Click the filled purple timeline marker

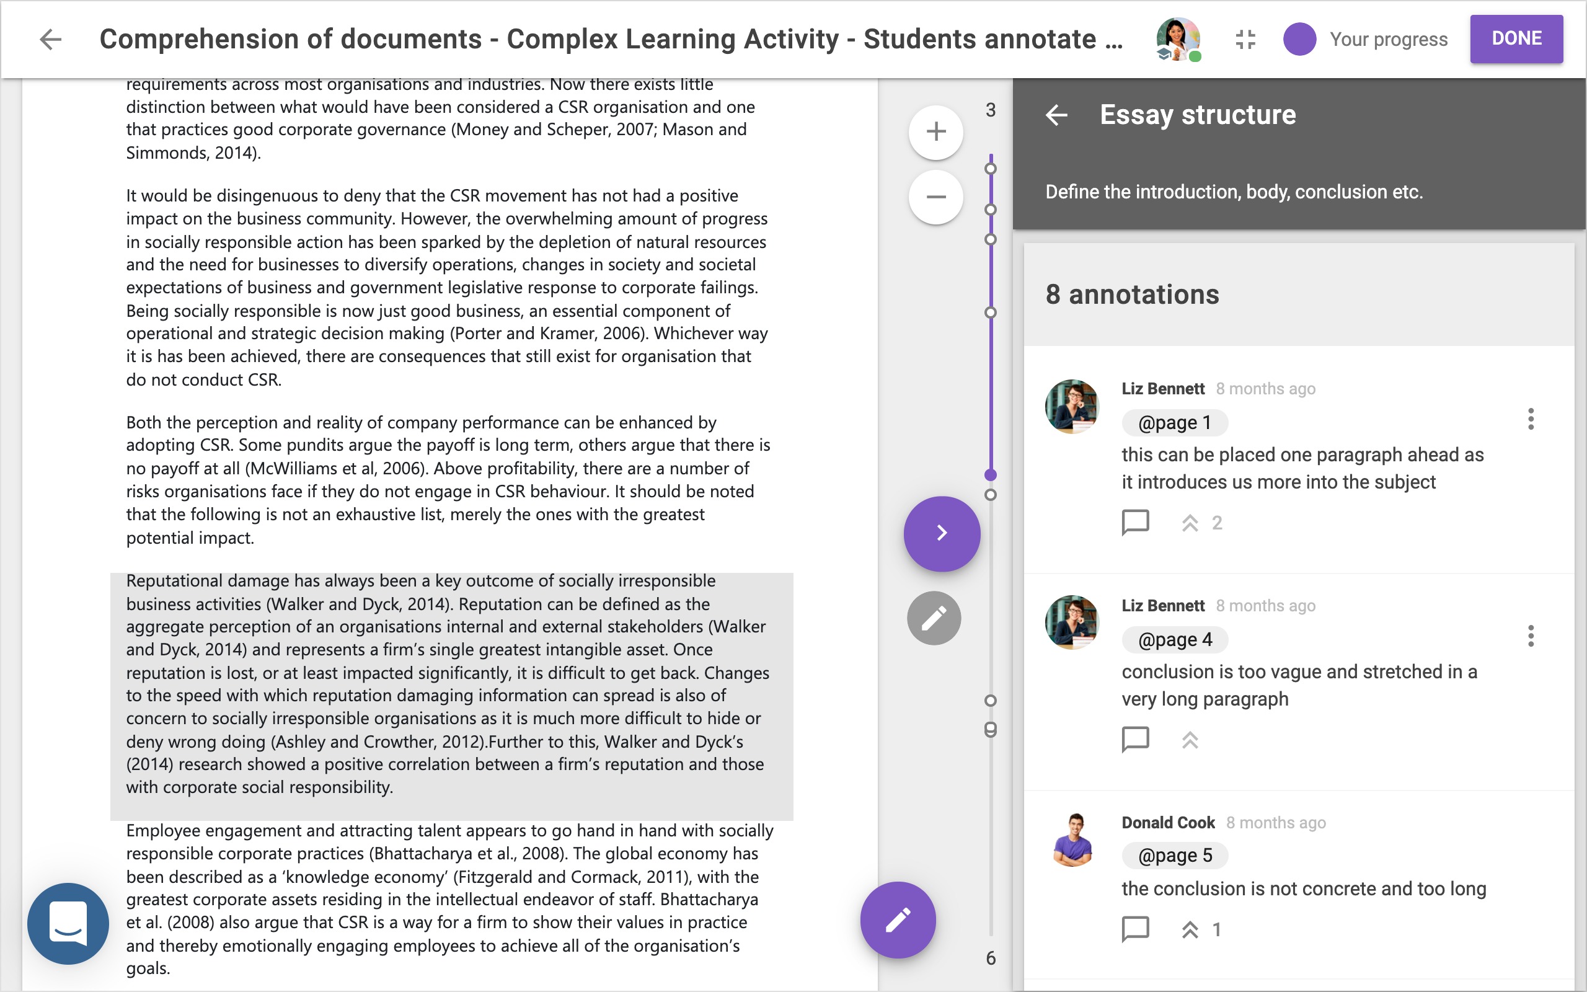point(991,475)
